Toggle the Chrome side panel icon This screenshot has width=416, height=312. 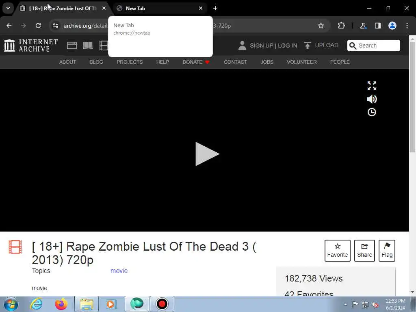[378, 26]
